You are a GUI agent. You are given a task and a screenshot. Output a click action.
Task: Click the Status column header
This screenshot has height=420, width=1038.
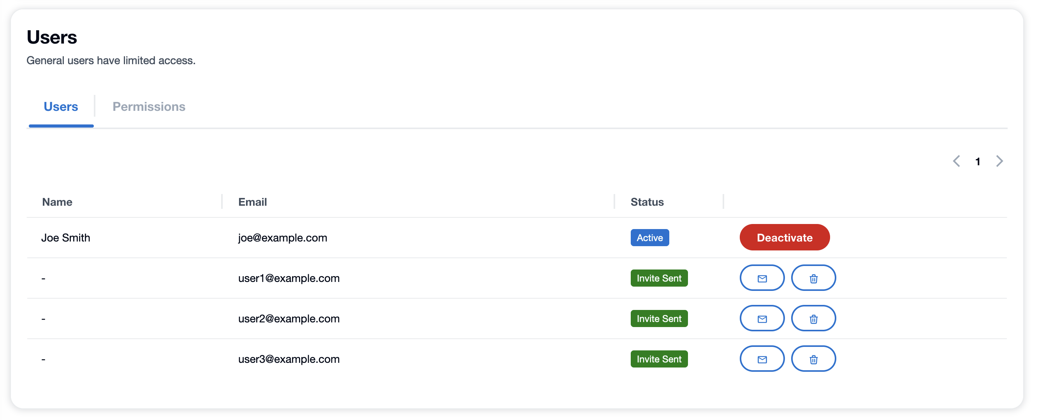pyautogui.click(x=647, y=202)
